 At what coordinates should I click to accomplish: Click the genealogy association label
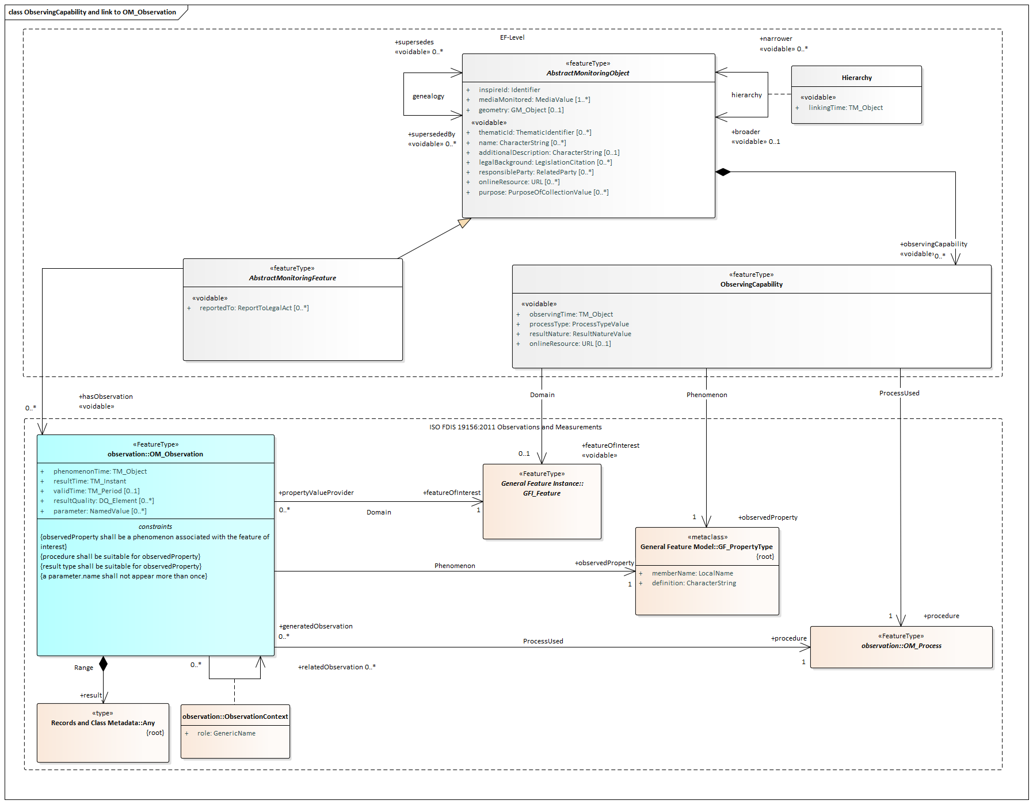428,96
